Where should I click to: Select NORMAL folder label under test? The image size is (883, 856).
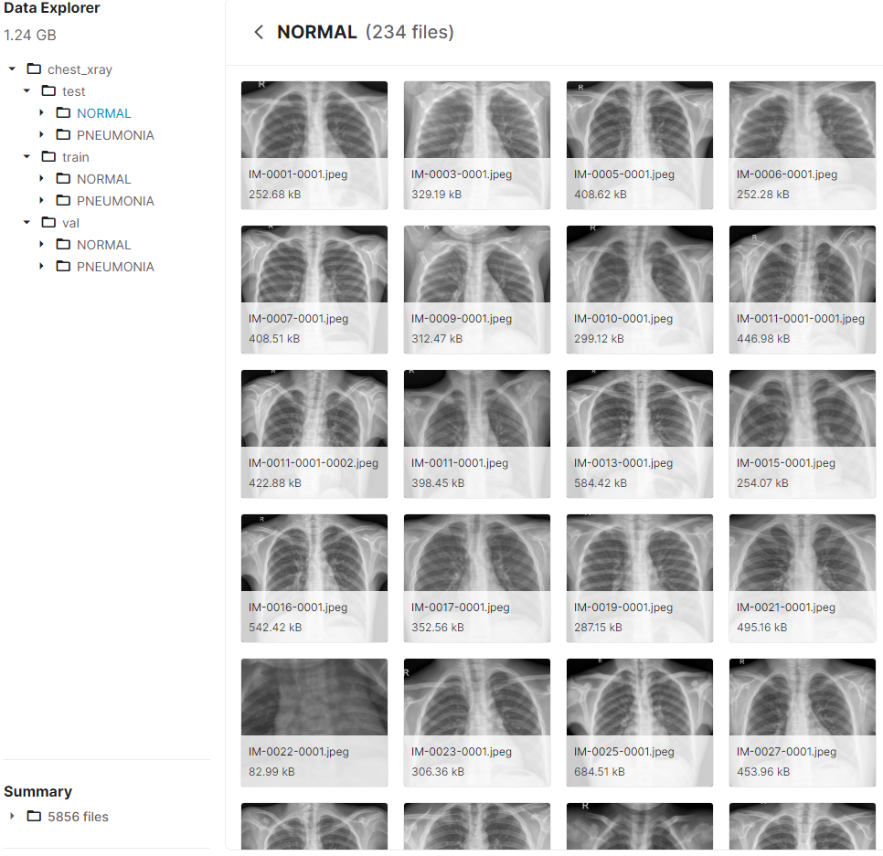coord(103,113)
